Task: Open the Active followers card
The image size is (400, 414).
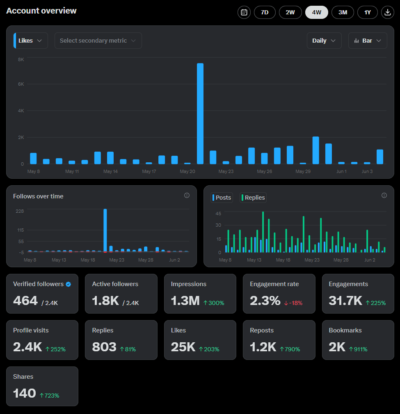Action: (x=121, y=293)
